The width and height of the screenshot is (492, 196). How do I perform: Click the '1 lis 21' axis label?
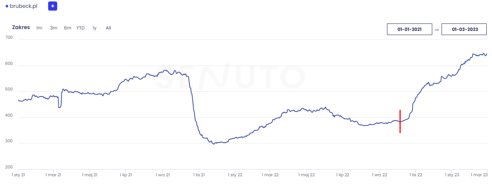click(199, 175)
